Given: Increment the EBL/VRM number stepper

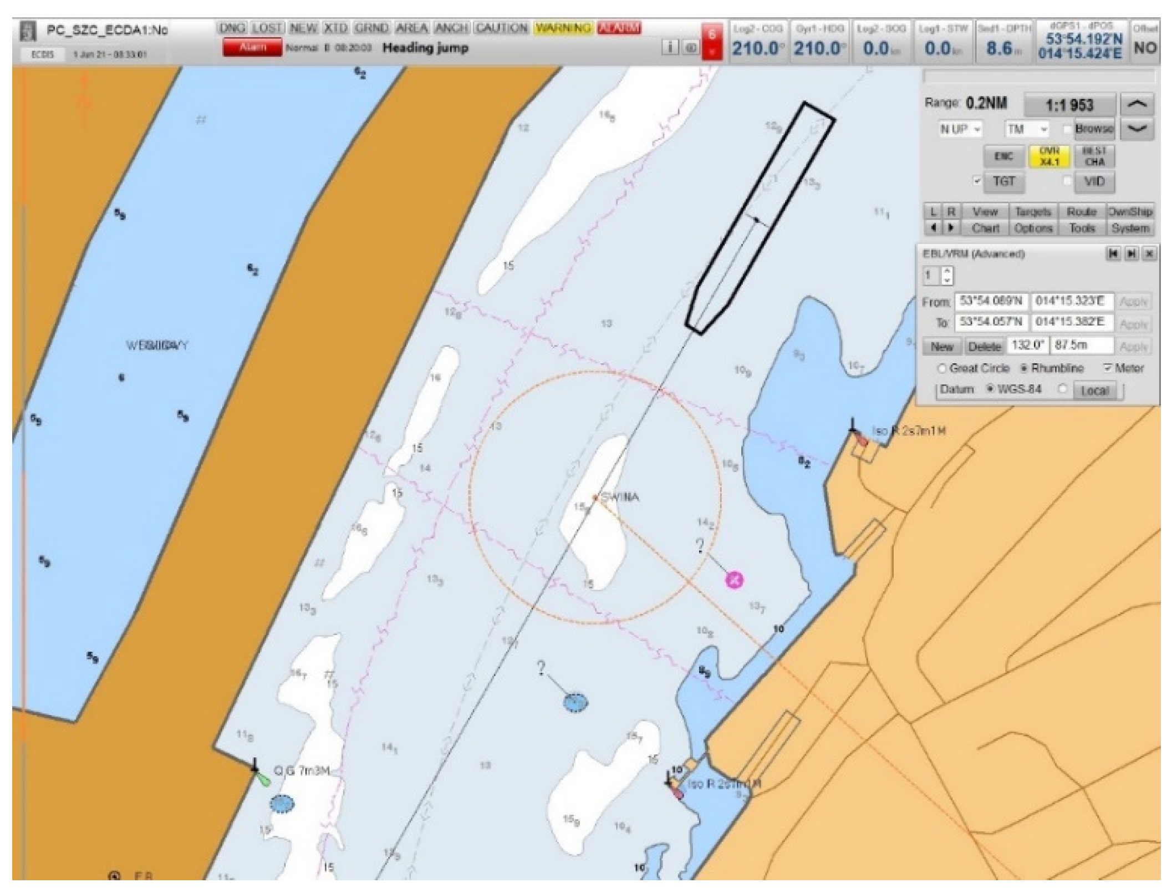Looking at the screenshot, I should [947, 271].
